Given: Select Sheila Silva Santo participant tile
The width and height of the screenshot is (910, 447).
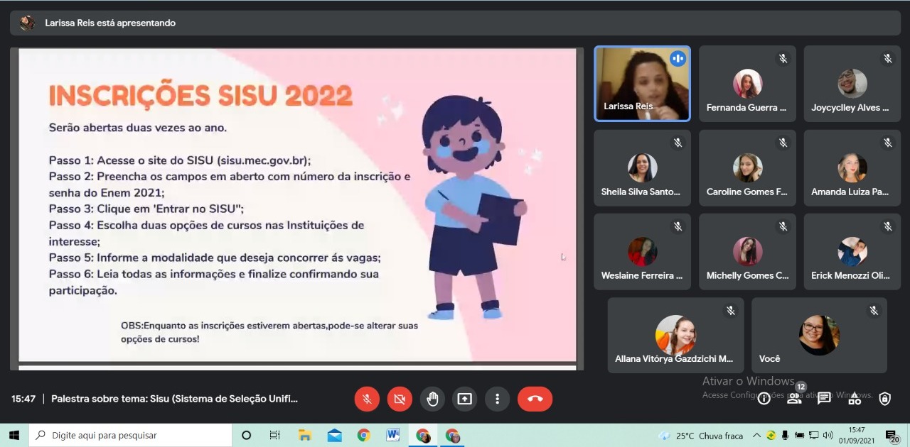Looking at the screenshot, I should (x=643, y=167).
